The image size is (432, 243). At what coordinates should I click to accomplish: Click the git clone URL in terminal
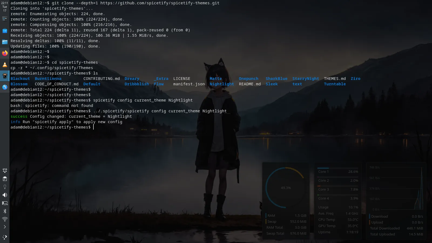(x=160, y=3)
